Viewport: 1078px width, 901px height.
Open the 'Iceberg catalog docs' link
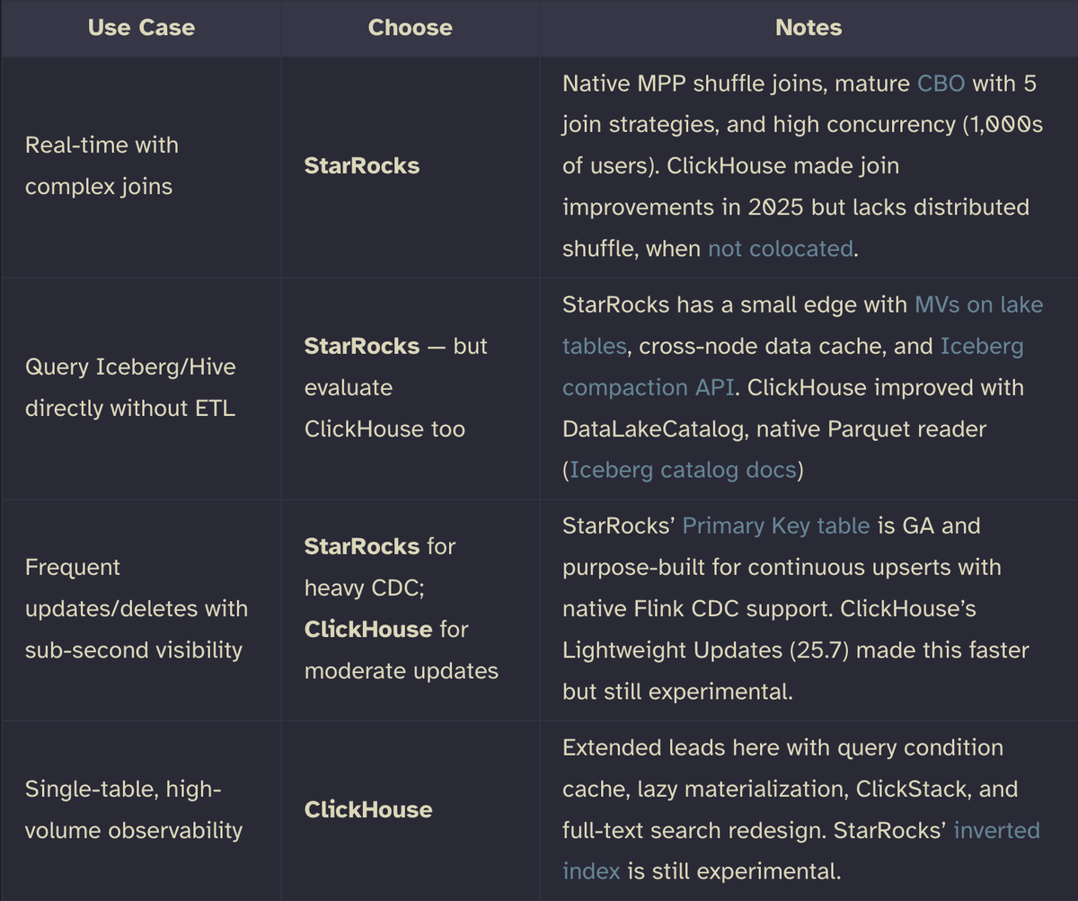[x=683, y=470]
